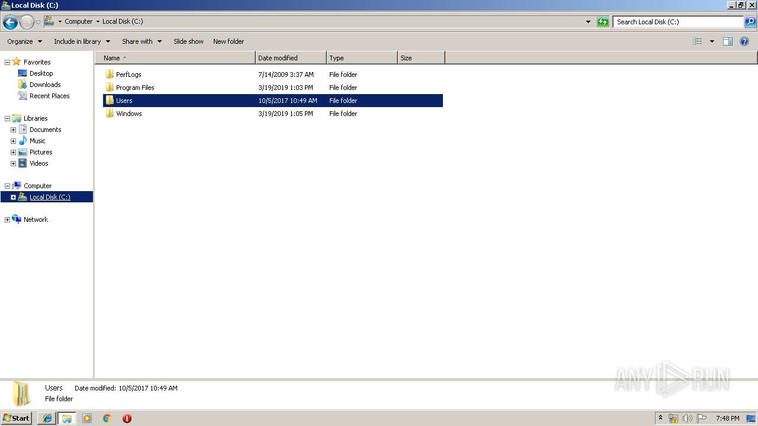Click Local Disk (C:) breadcrumb segment
Screen dimensions: 758x426
tap(123, 21)
